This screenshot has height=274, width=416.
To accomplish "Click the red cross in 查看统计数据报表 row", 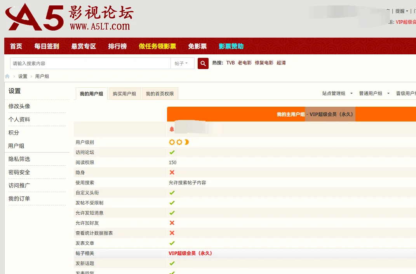I will click(x=172, y=233).
